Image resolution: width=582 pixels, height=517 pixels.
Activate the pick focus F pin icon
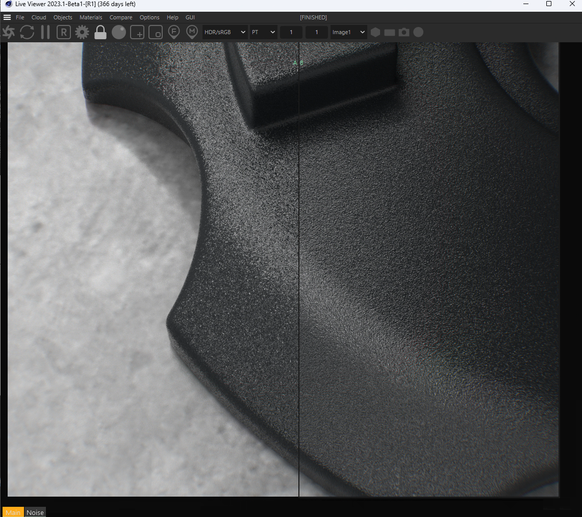[174, 32]
